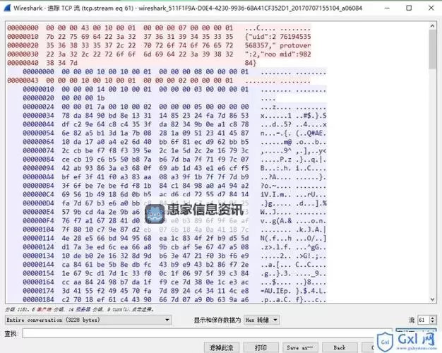
Task: Click the ASCII text n...=.{. (..Q#AE.
Action: click(x=293, y=133)
